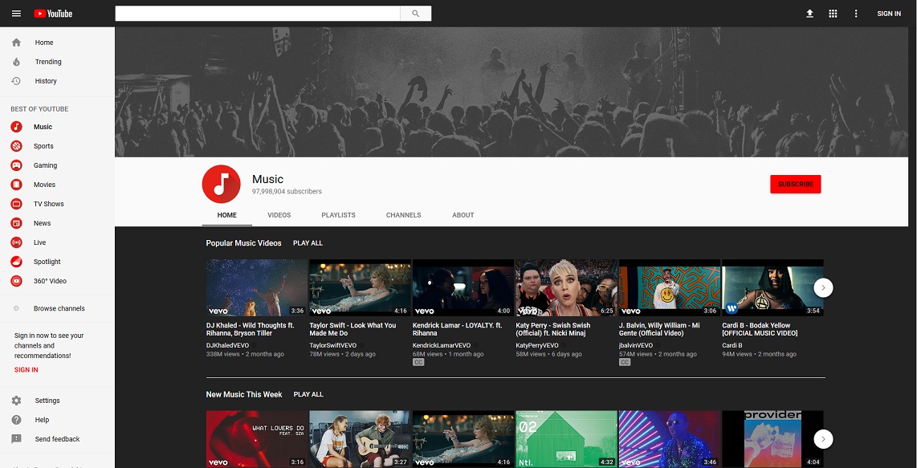Click the Help question mark icon
The image size is (917, 468).
coord(16,420)
